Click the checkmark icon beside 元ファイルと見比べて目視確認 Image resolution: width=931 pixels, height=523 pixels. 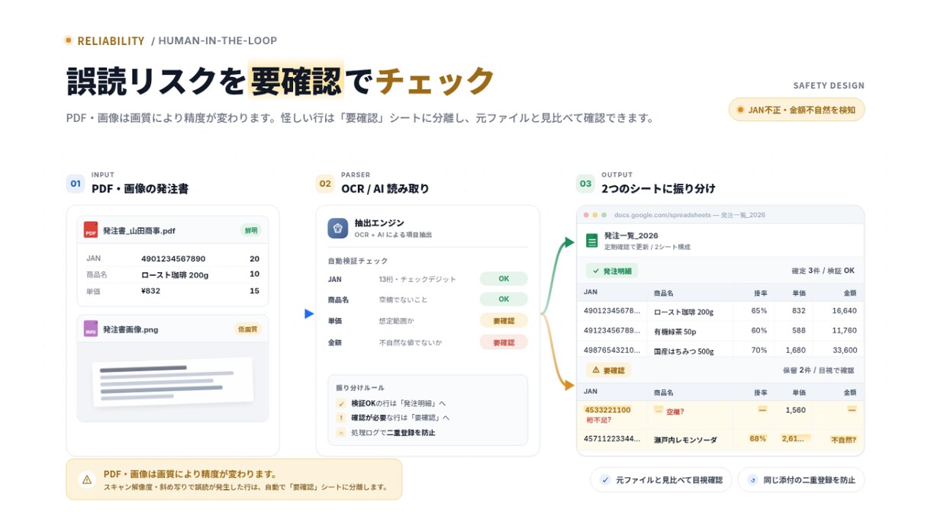(x=605, y=480)
